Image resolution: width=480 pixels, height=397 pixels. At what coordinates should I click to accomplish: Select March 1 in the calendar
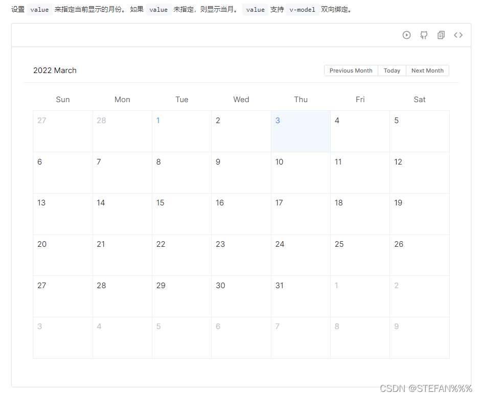[181, 131]
